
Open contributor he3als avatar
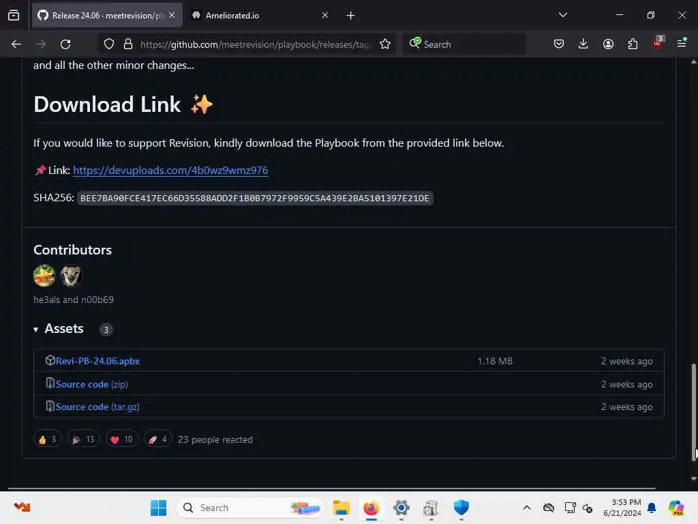point(44,276)
